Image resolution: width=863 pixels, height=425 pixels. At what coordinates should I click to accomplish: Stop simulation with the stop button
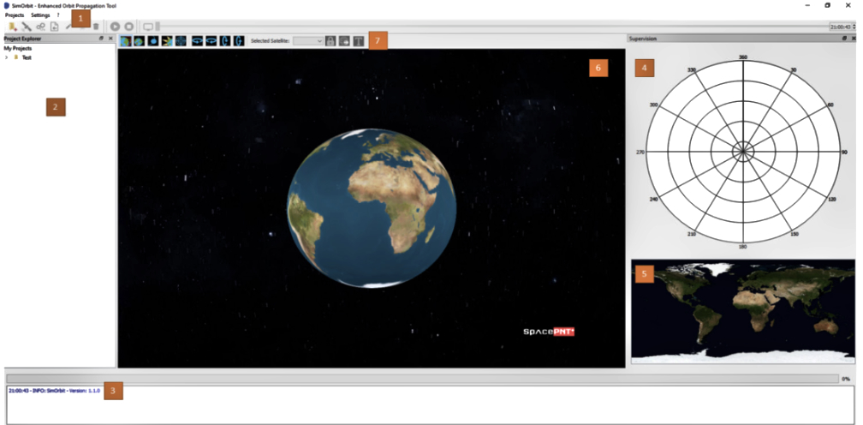point(128,27)
